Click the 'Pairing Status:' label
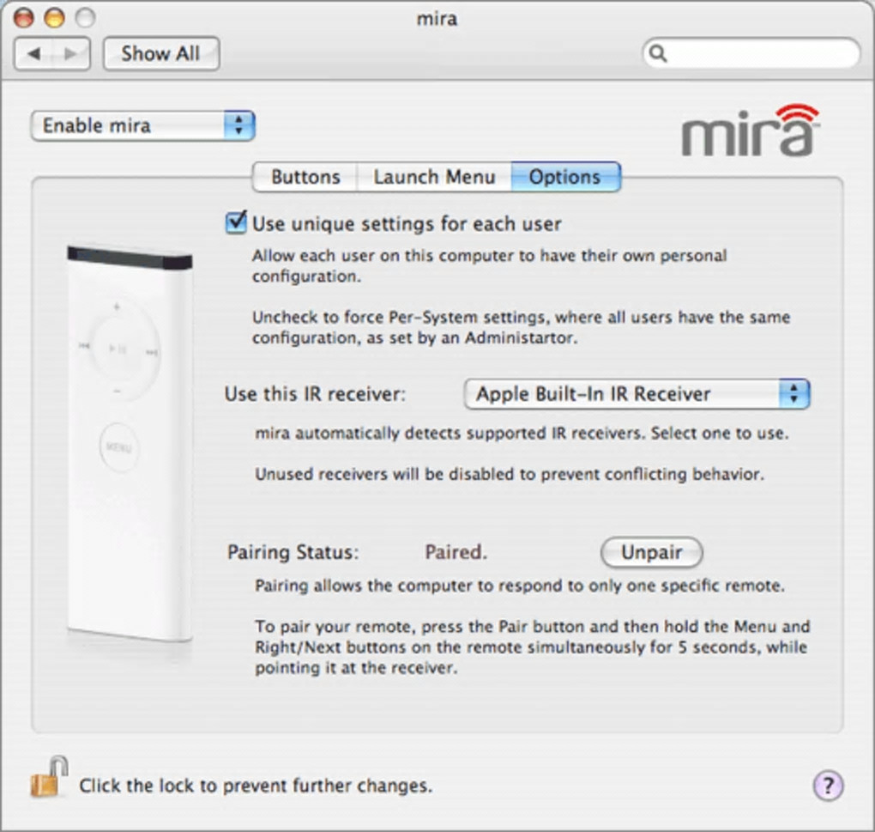 293,552
